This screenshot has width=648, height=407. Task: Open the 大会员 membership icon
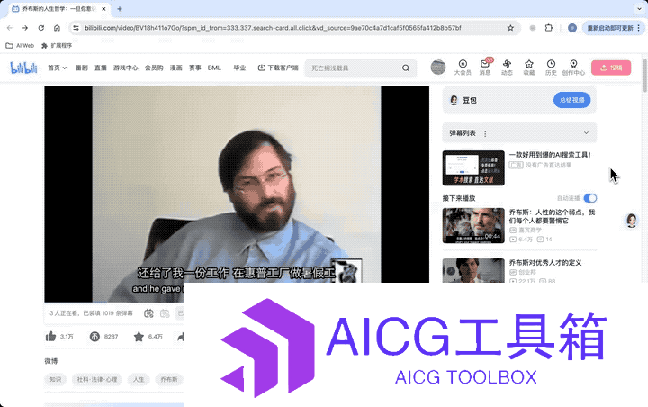(463, 68)
